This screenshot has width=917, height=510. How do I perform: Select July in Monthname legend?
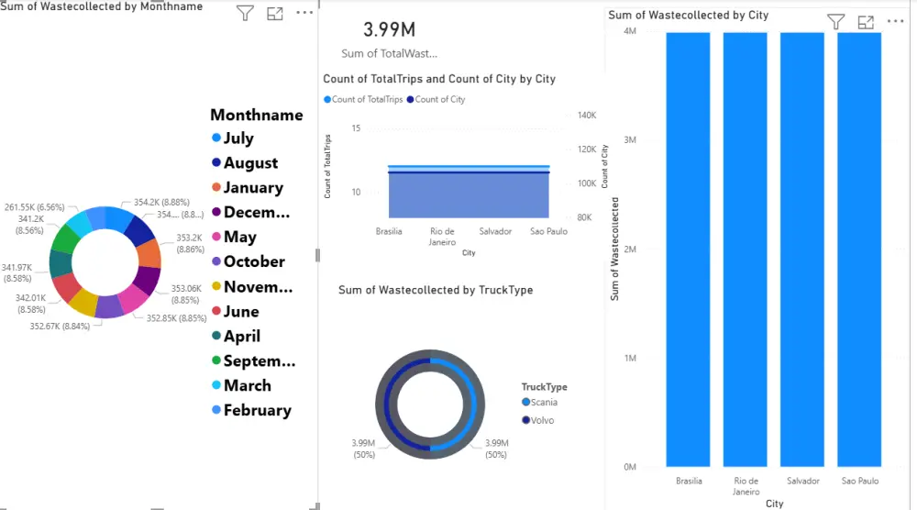233,138
